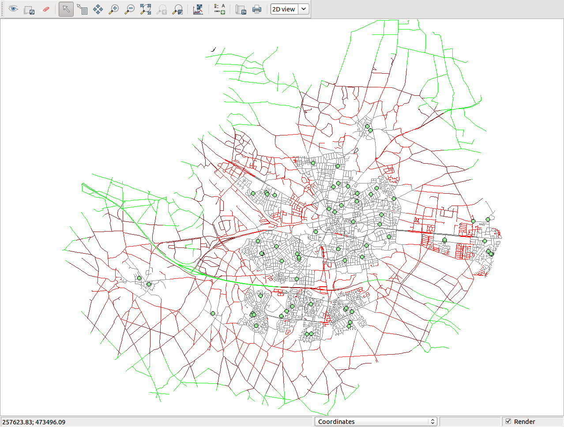Click the export map icon
The width and height of the screenshot is (564, 427).
click(241, 9)
